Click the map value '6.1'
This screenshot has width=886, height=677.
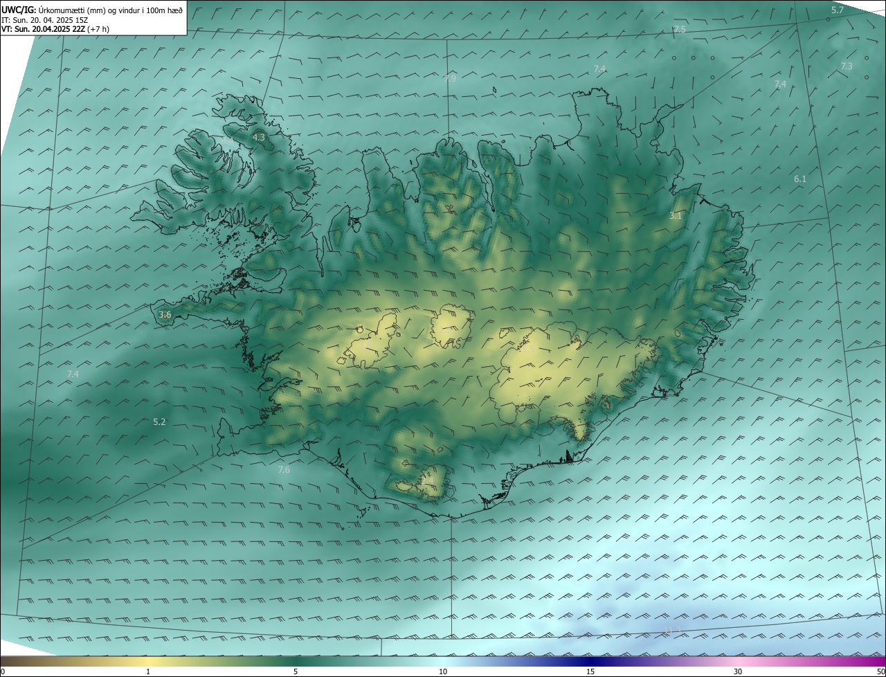(x=800, y=179)
